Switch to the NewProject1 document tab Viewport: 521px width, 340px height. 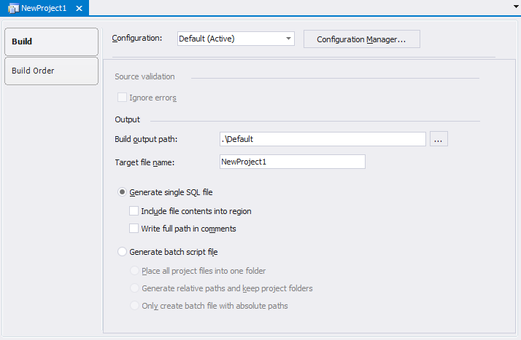[x=45, y=8]
